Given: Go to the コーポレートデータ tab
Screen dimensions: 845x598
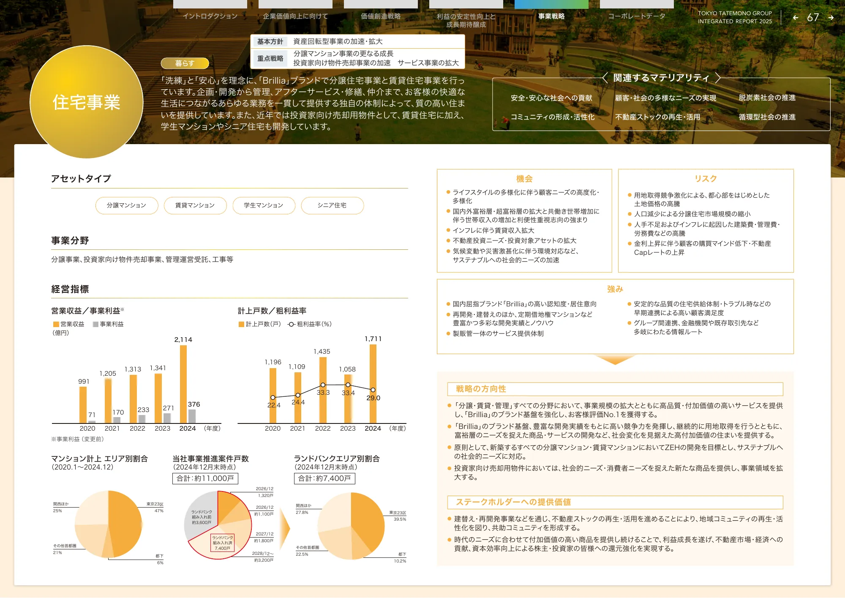Looking at the screenshot, I should (x=637, y=16).
